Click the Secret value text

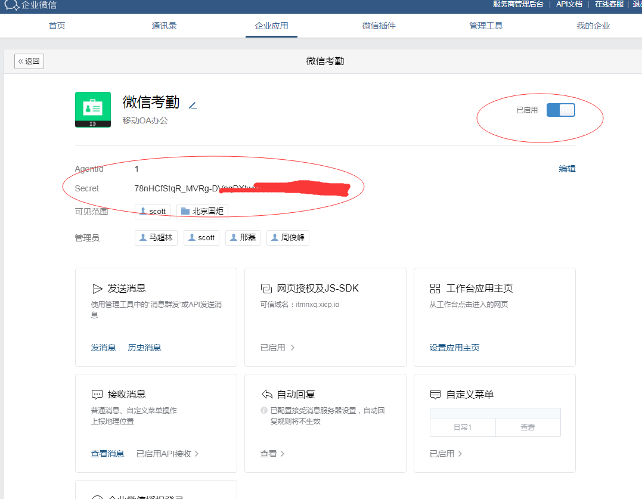pos(241,189)
